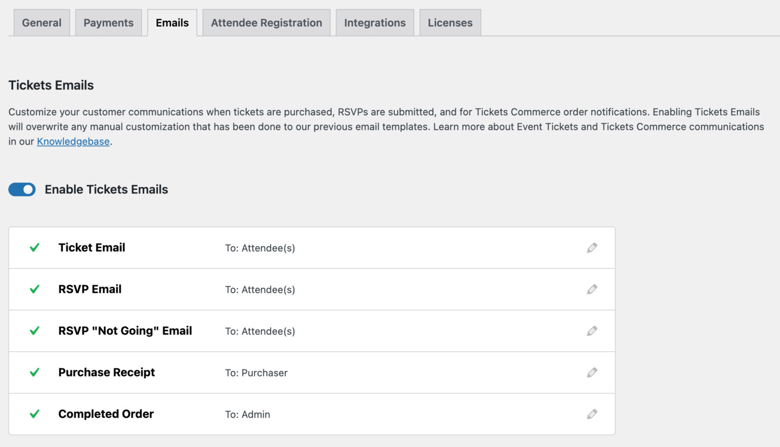Click pencil icon for RSVP "Not Going" Email

(592, 331)
